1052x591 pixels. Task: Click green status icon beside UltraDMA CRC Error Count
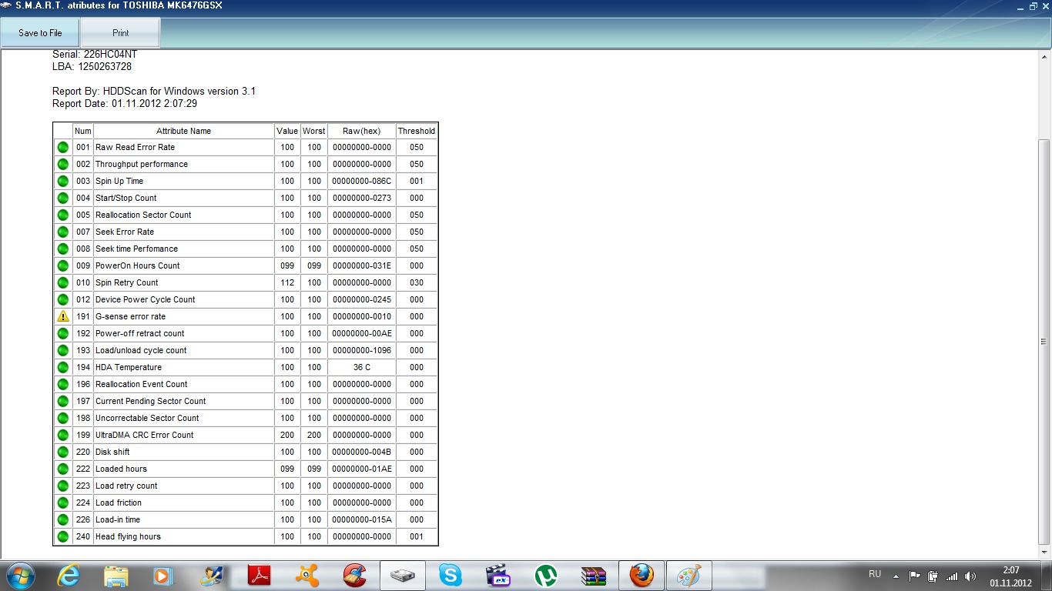coord(63,435)
